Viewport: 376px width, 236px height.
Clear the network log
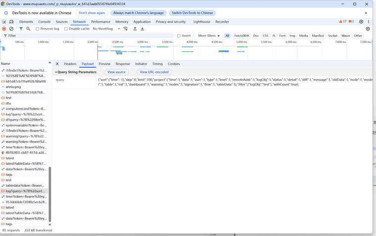(x=11, y=29)
